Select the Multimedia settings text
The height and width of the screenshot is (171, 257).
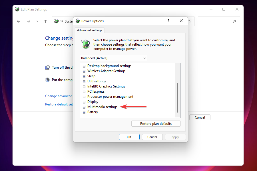point(102,107)
